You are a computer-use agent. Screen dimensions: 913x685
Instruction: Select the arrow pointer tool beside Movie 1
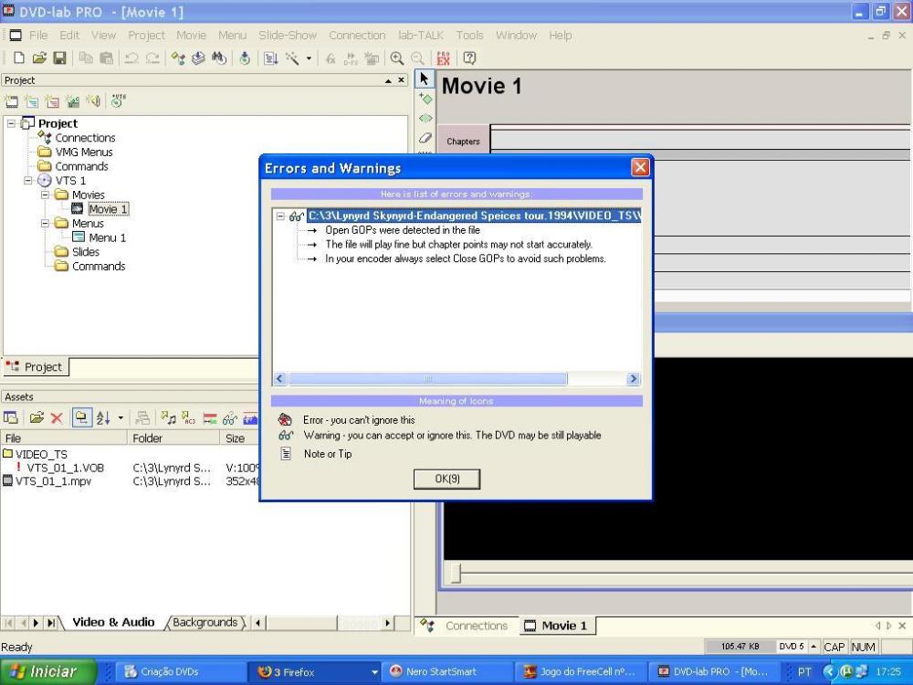tap(424, 80)
